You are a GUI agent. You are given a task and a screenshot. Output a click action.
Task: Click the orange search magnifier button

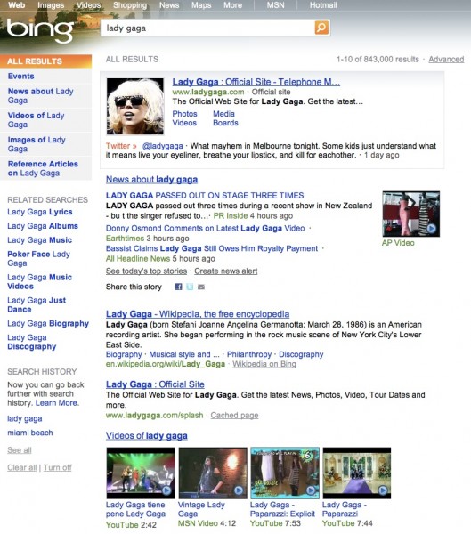(321, 28)
